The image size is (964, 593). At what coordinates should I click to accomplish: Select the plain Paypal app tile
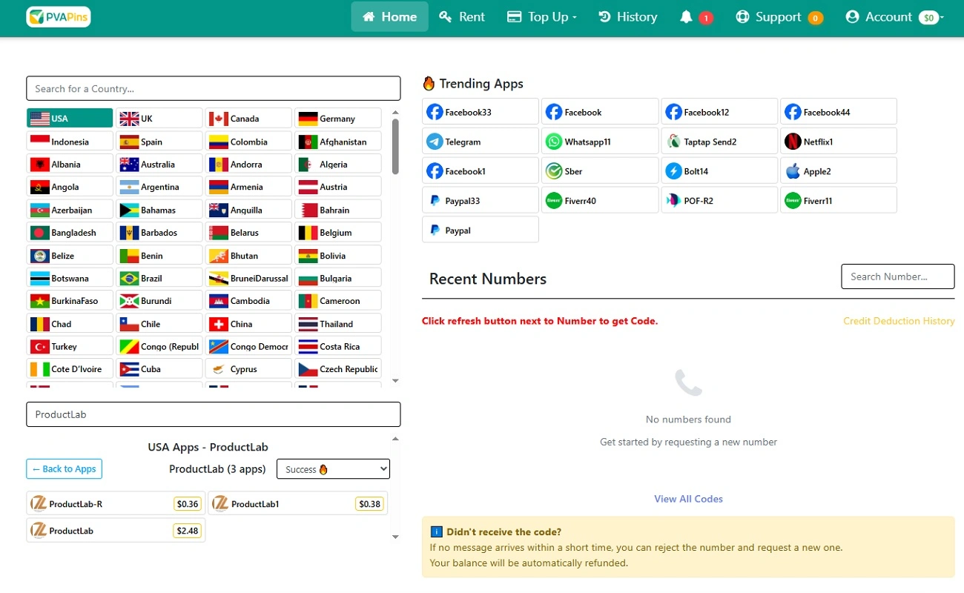481,230
